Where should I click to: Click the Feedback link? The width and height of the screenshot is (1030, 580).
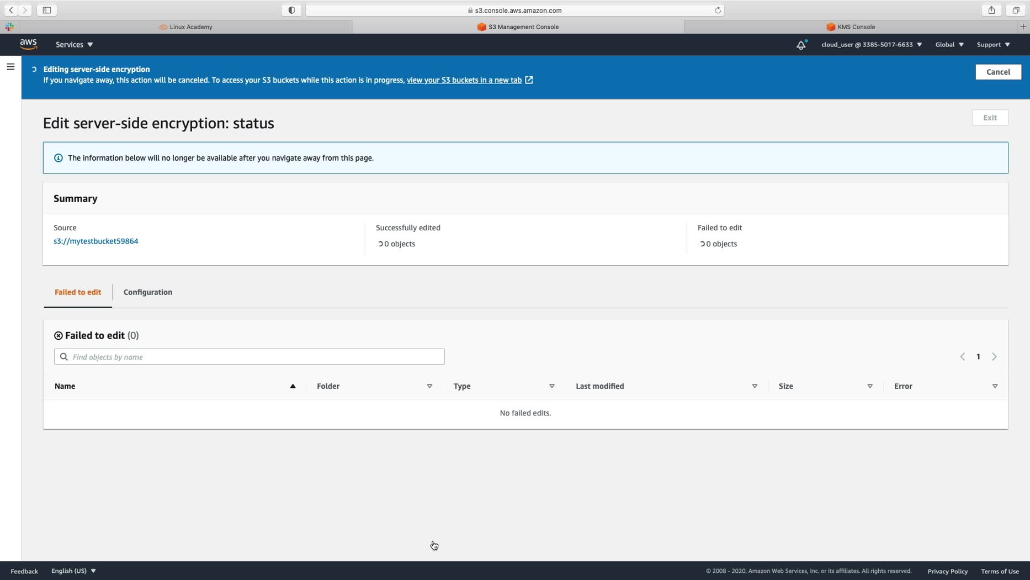24,571
